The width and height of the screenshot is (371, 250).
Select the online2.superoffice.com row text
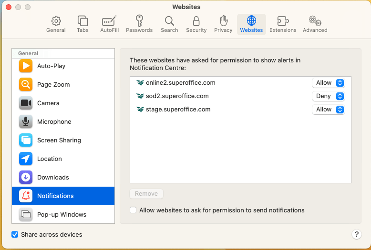181,83
